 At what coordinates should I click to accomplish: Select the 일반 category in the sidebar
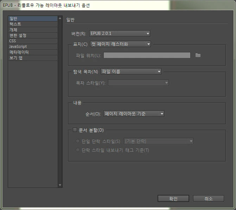tap(33, 19)
